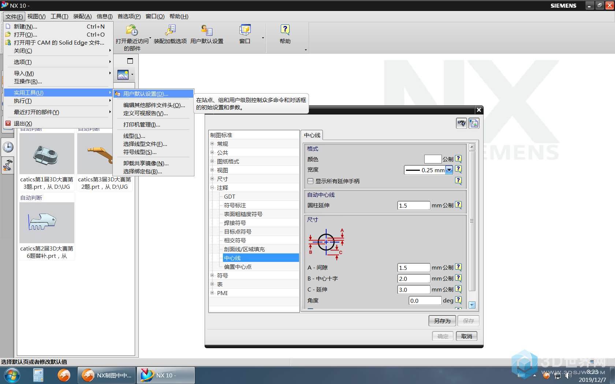The height and width of the screenshot is (384, 615).
Task: Switch to the 中心线 tab
Action: (x=312, y=135)
